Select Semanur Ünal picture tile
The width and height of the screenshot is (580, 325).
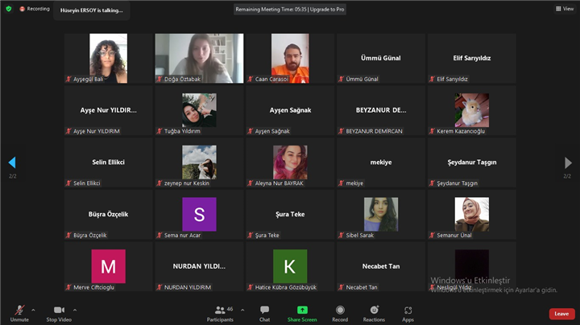click(x=472, y=215)
